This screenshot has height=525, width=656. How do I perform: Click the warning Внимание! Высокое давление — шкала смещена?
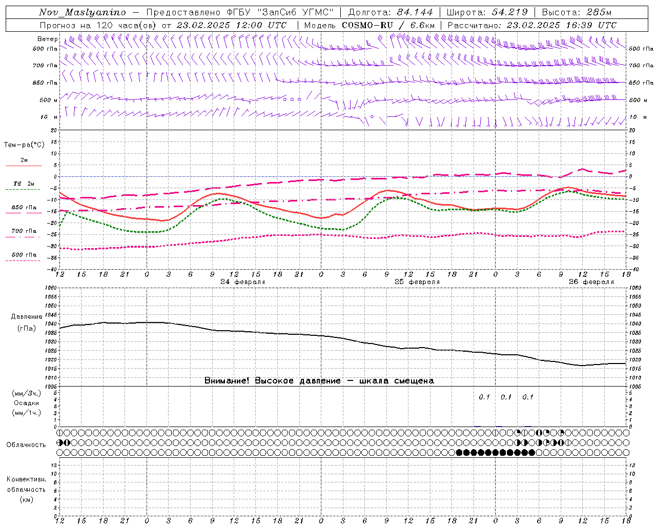click(319, 381)
